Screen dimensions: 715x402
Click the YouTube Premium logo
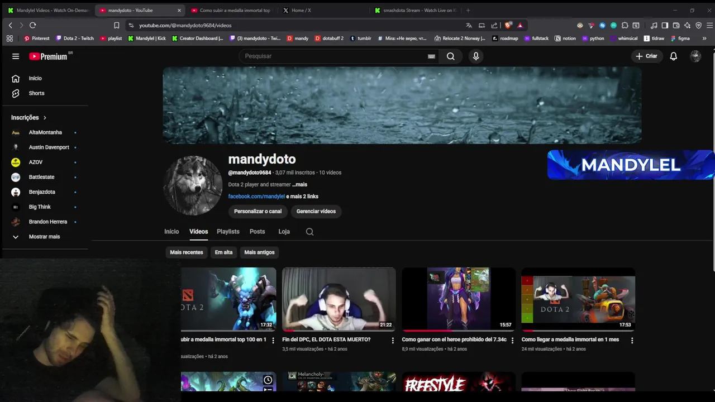point(48,56)
